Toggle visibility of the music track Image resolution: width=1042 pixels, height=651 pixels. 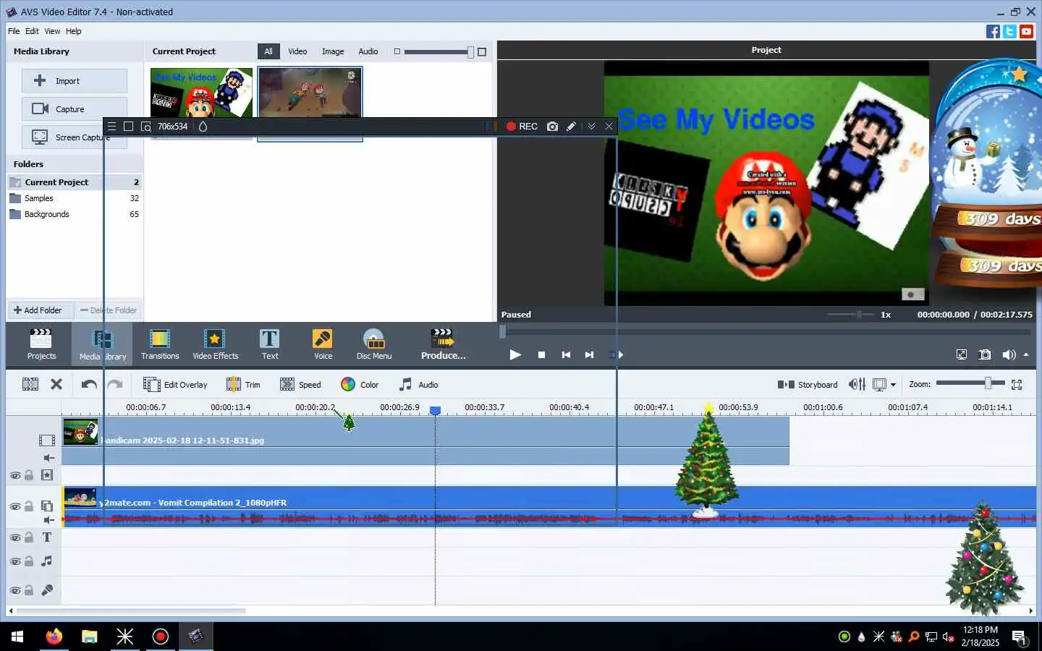[x=15, y=561]
